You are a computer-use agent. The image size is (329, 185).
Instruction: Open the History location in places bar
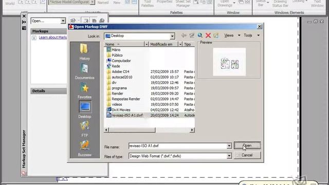pyautogui.click(x=84, y=51)
